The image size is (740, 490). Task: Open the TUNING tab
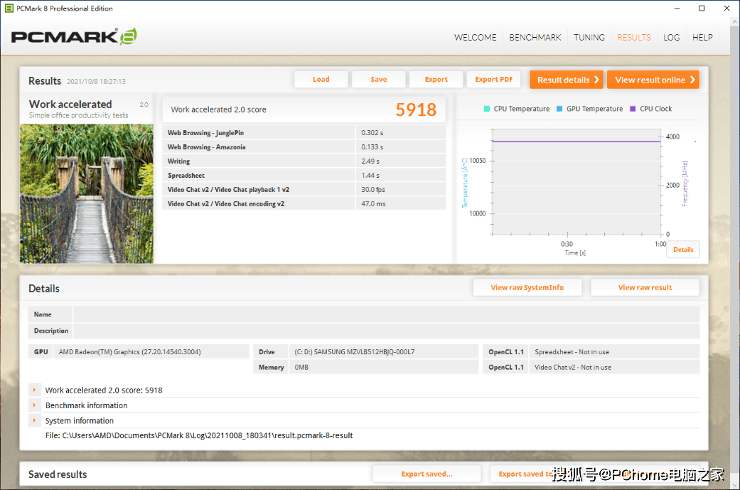pos(589,37)
